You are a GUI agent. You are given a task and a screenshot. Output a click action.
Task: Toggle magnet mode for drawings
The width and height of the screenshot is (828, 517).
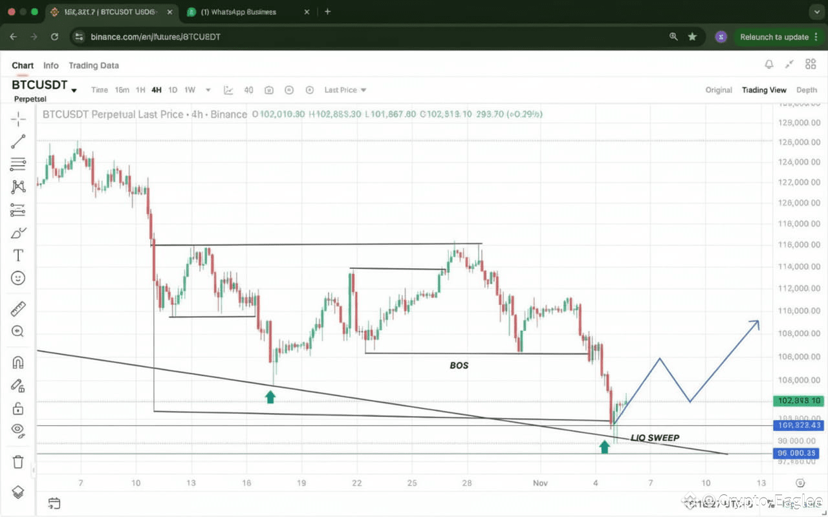pyautogui.click(x=18, y=363)
